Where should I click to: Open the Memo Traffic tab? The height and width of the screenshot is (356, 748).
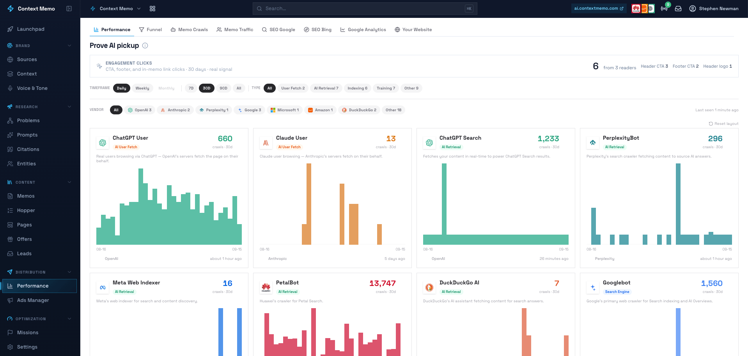[235, 30]
